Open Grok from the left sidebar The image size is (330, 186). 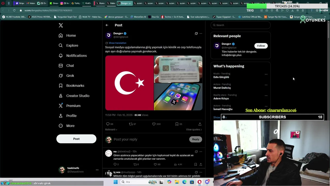click(x=66, y=76)
